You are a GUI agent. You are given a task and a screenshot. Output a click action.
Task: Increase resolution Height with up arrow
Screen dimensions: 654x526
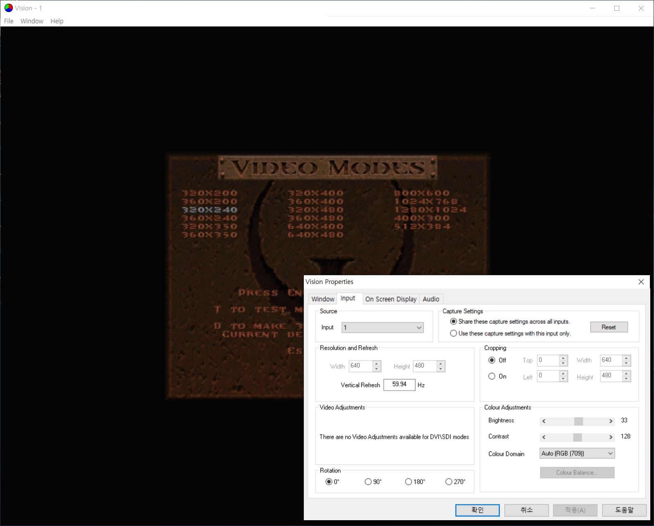click(x=441, y=363)
